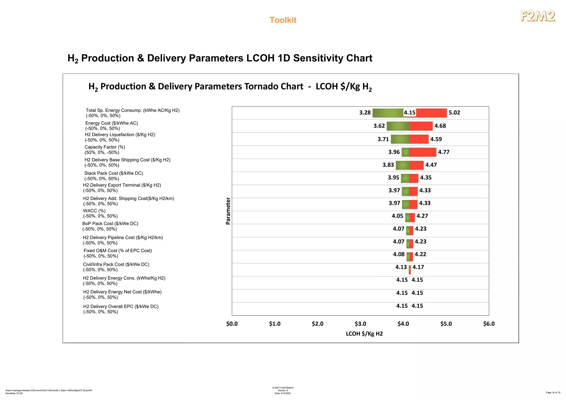Click the LCOH $/Kg H2 axis title

pos(364,334)
